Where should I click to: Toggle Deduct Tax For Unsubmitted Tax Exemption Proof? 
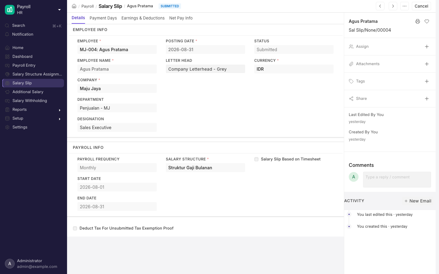[x=75, y=228]
